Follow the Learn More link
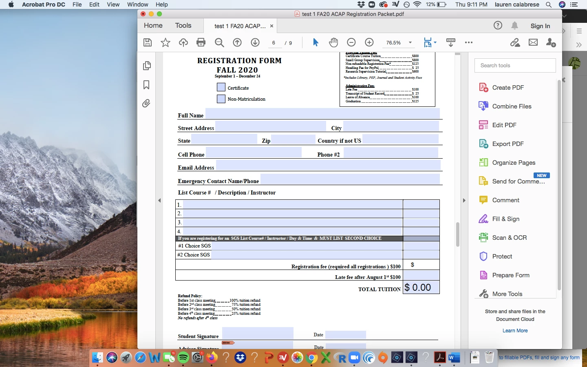 pos(515,331)
